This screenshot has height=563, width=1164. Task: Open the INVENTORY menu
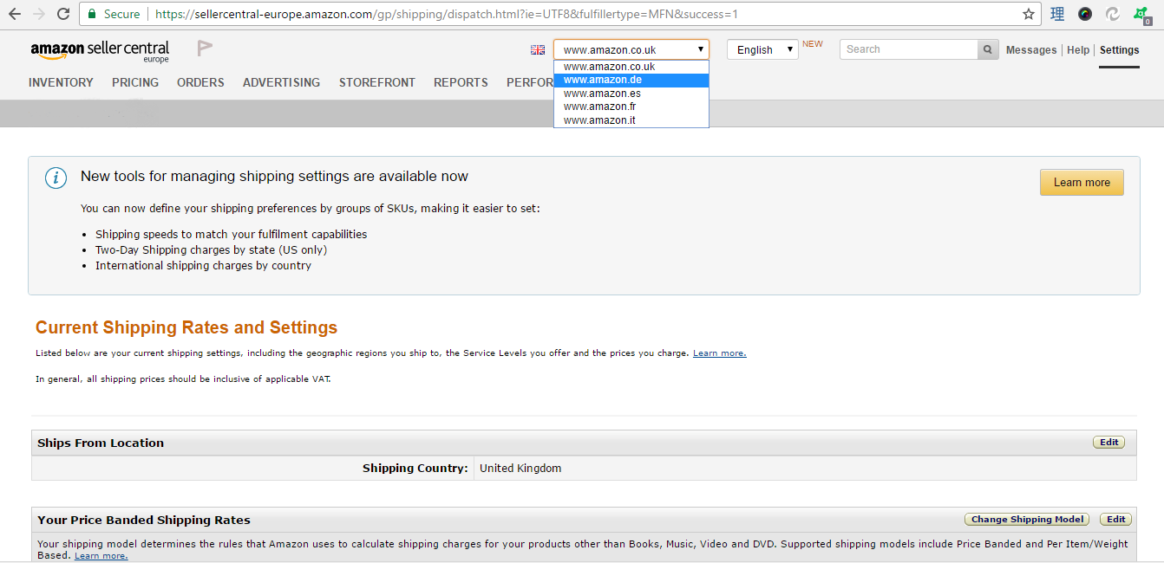tap(61, 82)
